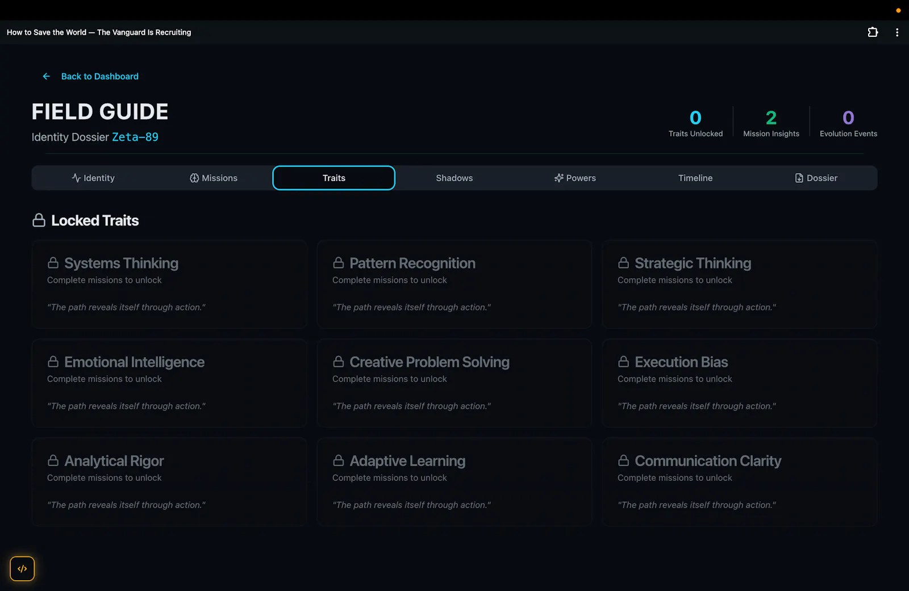909x591 pixels.
Task: Switch to the Missions tab
Action: (214, 178)
